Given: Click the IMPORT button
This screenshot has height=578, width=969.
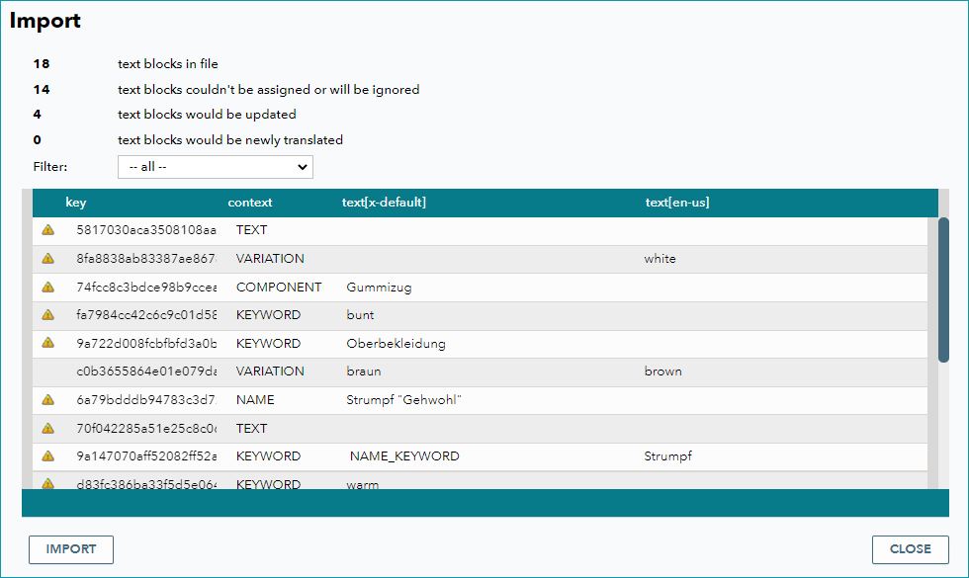Looking at the screenshot, I should click(71, 549).
